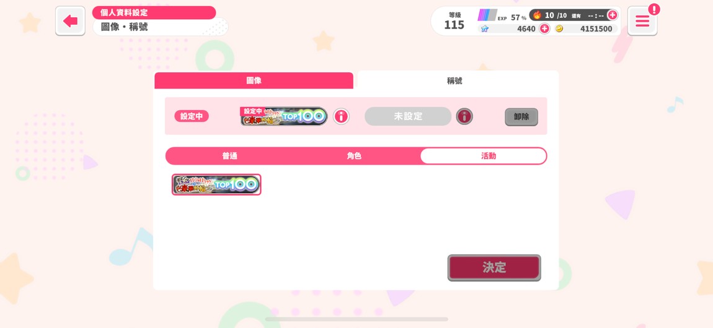Select the 活動 category filter
The height and width of the screenshot is (328, 713).
click(x=489, y=156)
